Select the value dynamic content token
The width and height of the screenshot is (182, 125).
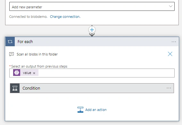click(26, 73)
